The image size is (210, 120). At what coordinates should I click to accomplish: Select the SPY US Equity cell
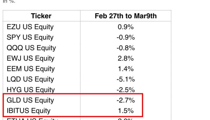(x=30, y=37)
